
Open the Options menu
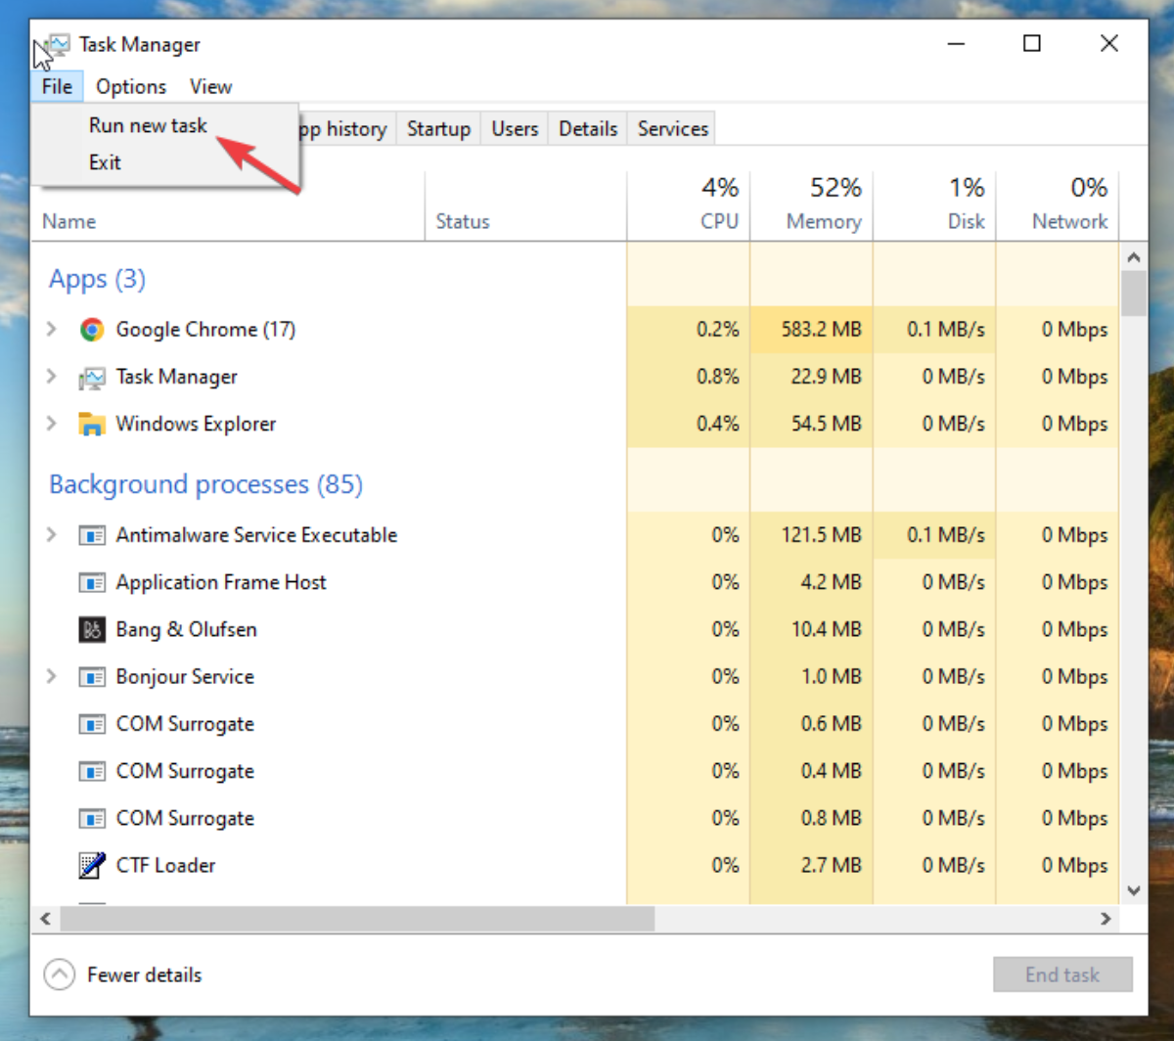(131, 86)
